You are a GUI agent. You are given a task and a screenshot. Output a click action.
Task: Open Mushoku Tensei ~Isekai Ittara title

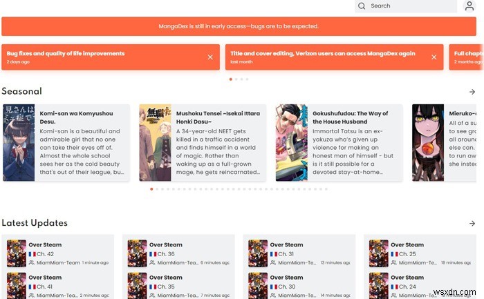[218, 117]
